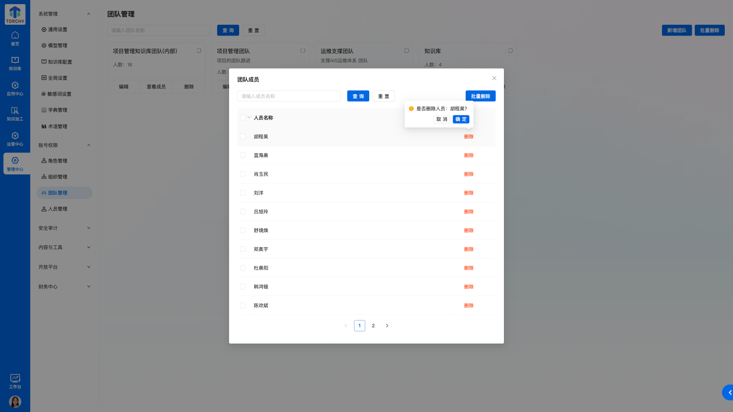Image resolution: width=733 pixels, height=412 pixels.
Task: Confirm deletion by clicking 确定
Action: pos(461,119)
